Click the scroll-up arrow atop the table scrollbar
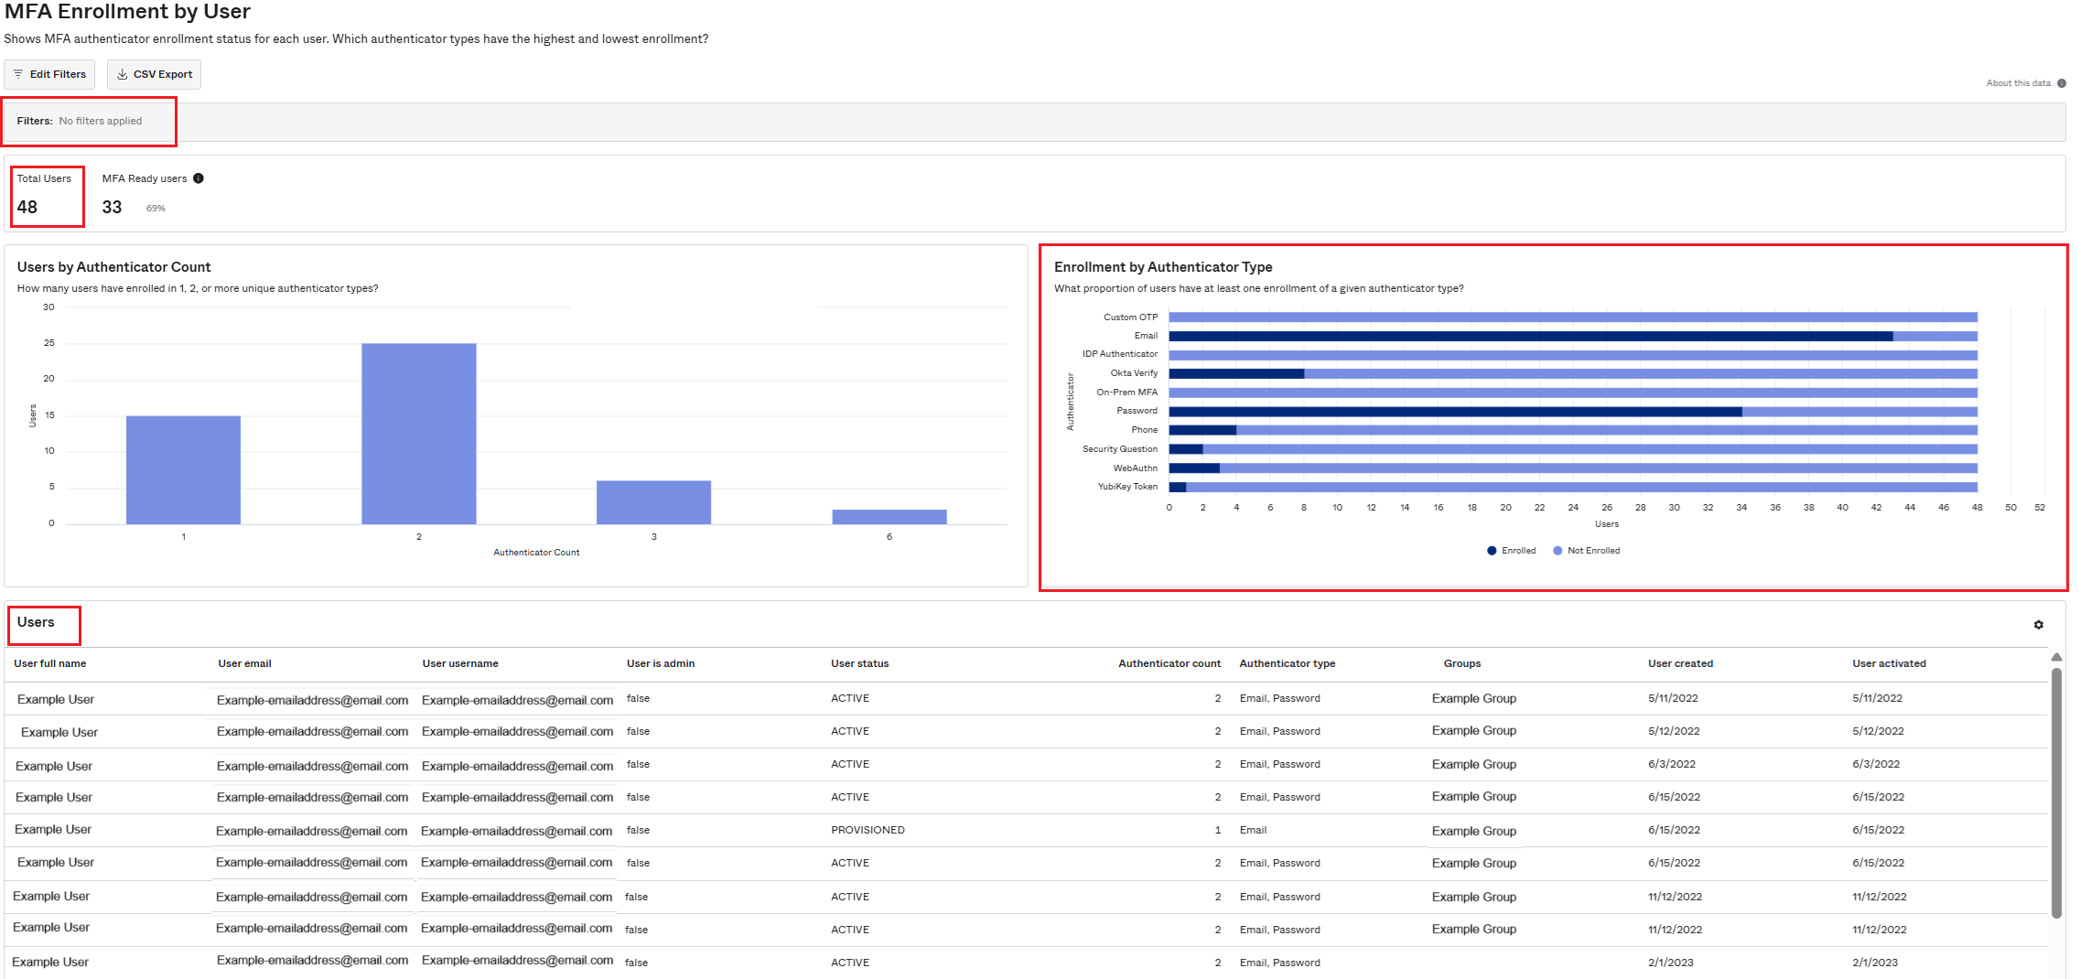The image size is (2079, 979). [x=2057, y=657]
